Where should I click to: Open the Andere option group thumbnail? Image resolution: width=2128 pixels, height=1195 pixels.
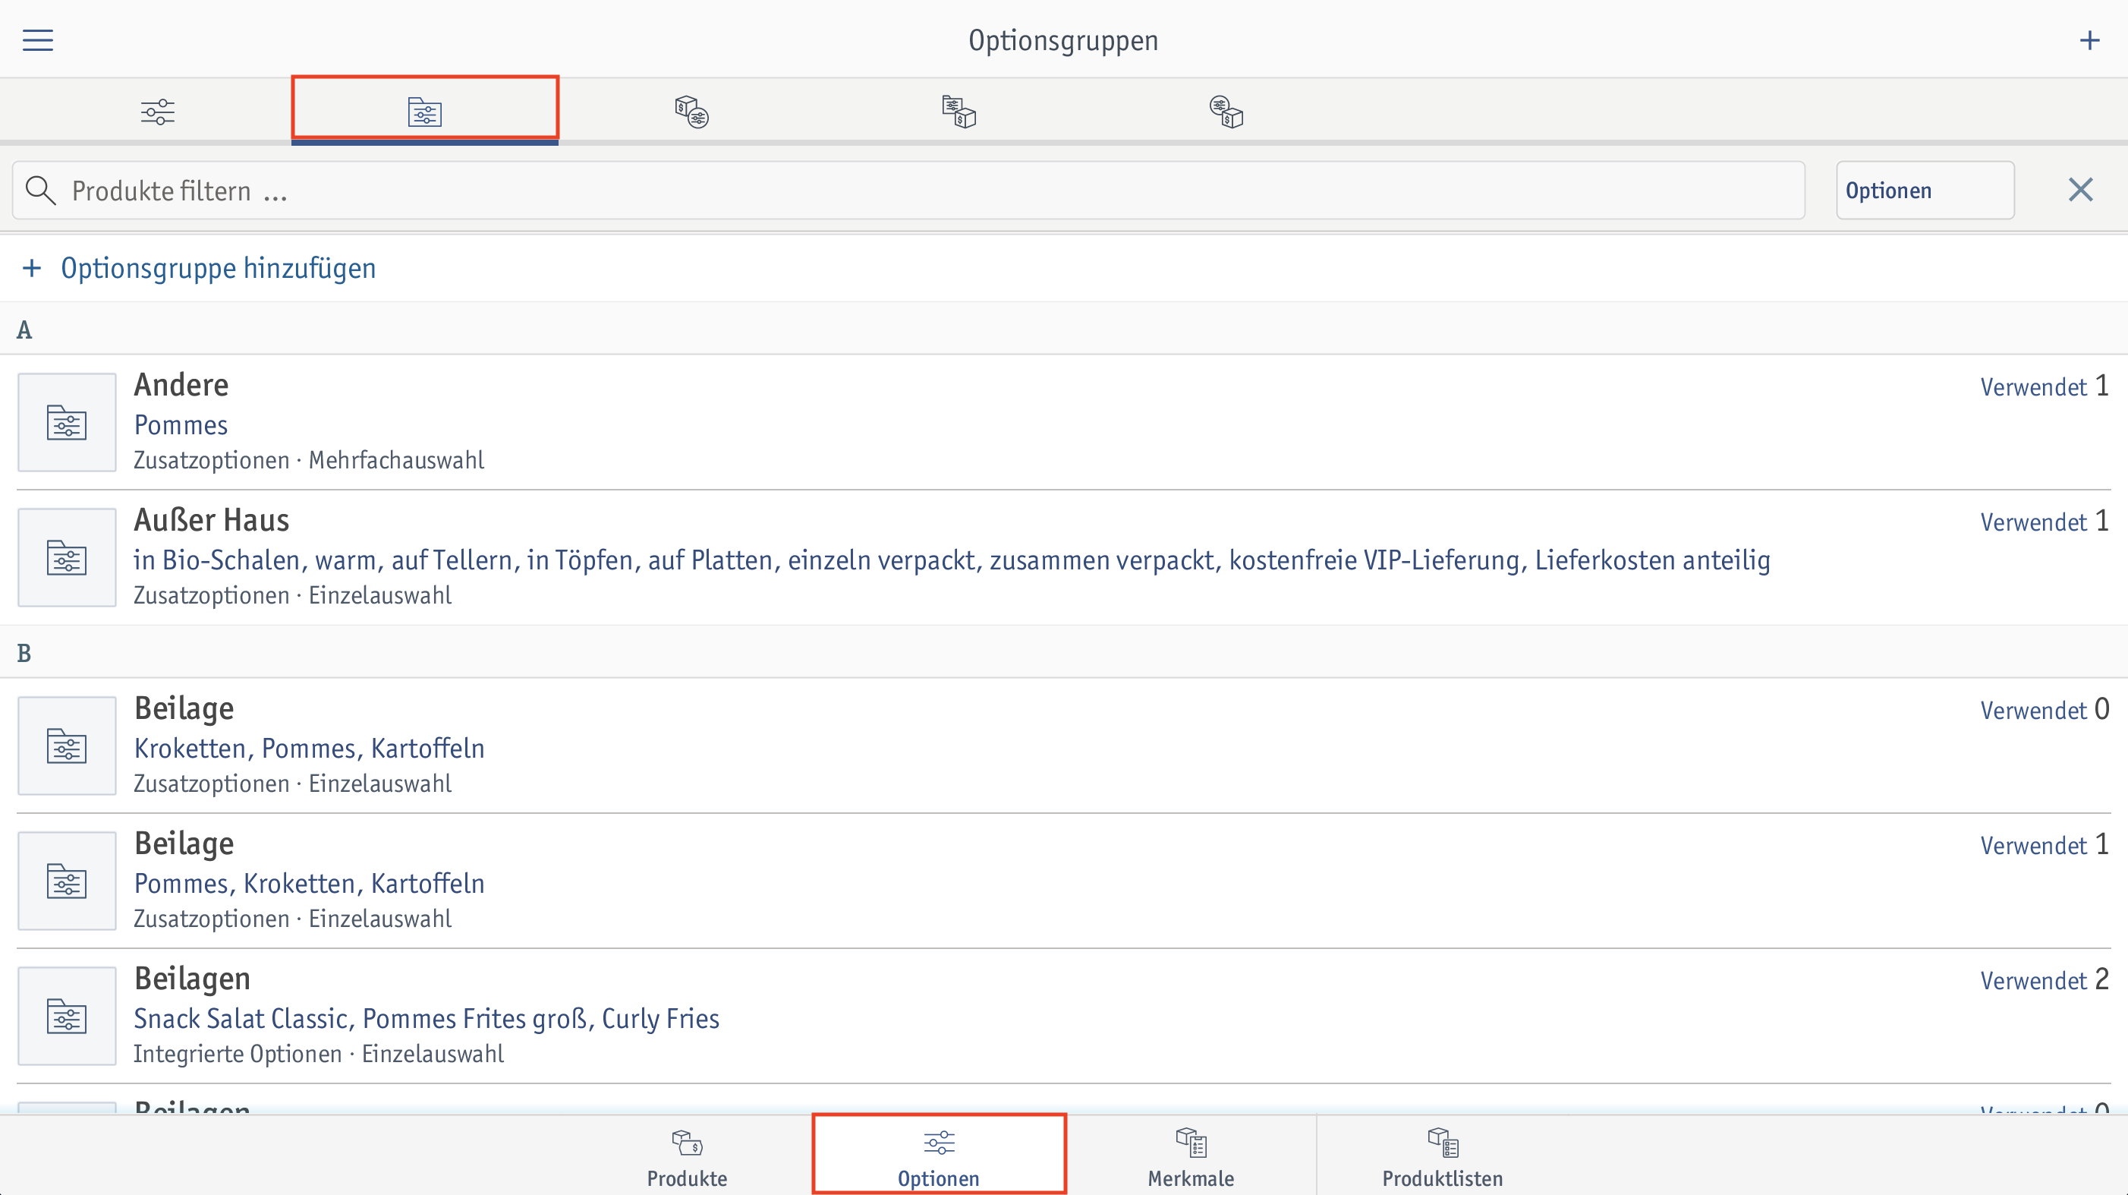pyautogui.click(x=67, y=422)
